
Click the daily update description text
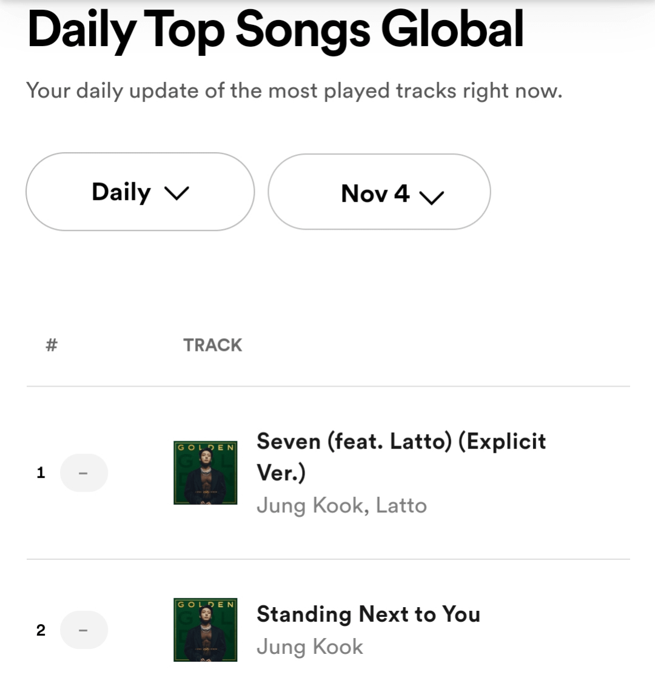[294, 91]
